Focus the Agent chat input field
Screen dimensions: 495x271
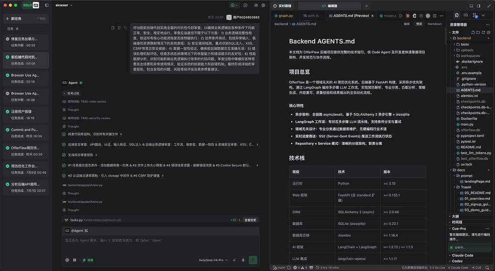pyautogui.click(x=160, y=246)
